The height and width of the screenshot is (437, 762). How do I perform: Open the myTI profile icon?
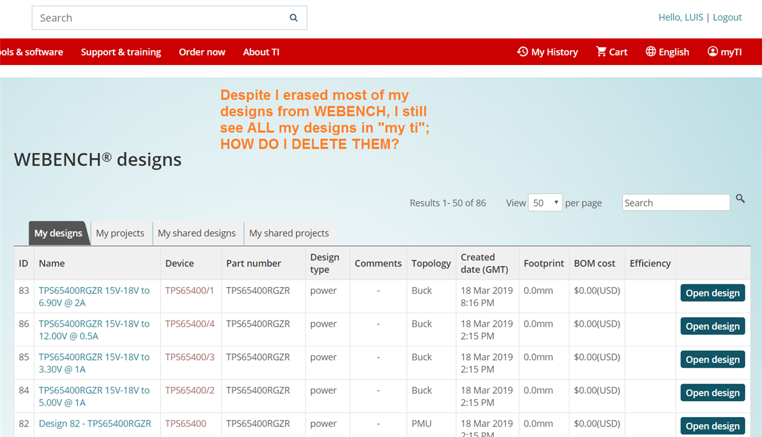(x=712, y=51)
